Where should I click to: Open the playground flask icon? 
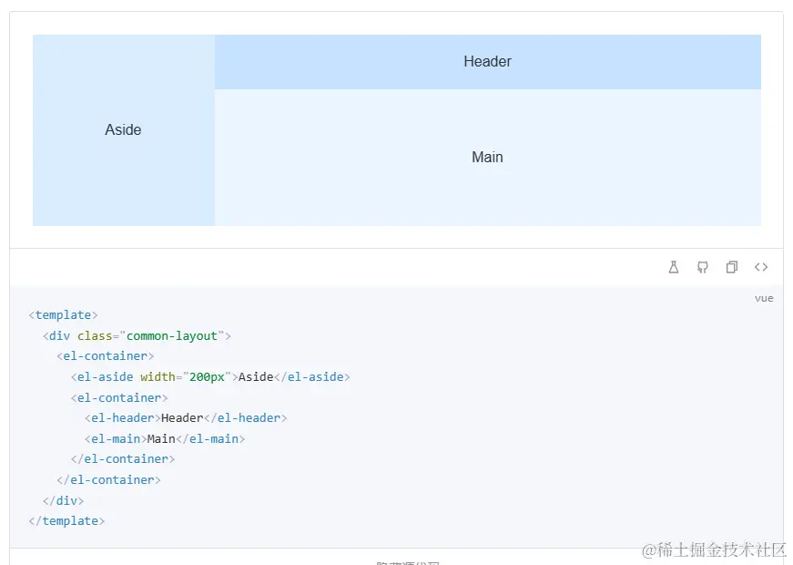(x=673, y=267)
